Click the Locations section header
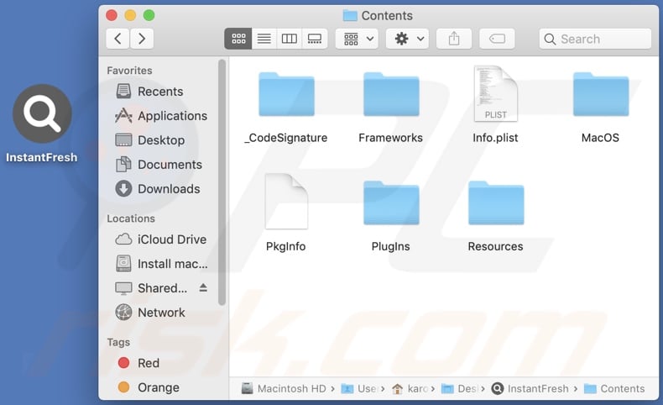Viewport: 663px width, 405px height. 131,218
